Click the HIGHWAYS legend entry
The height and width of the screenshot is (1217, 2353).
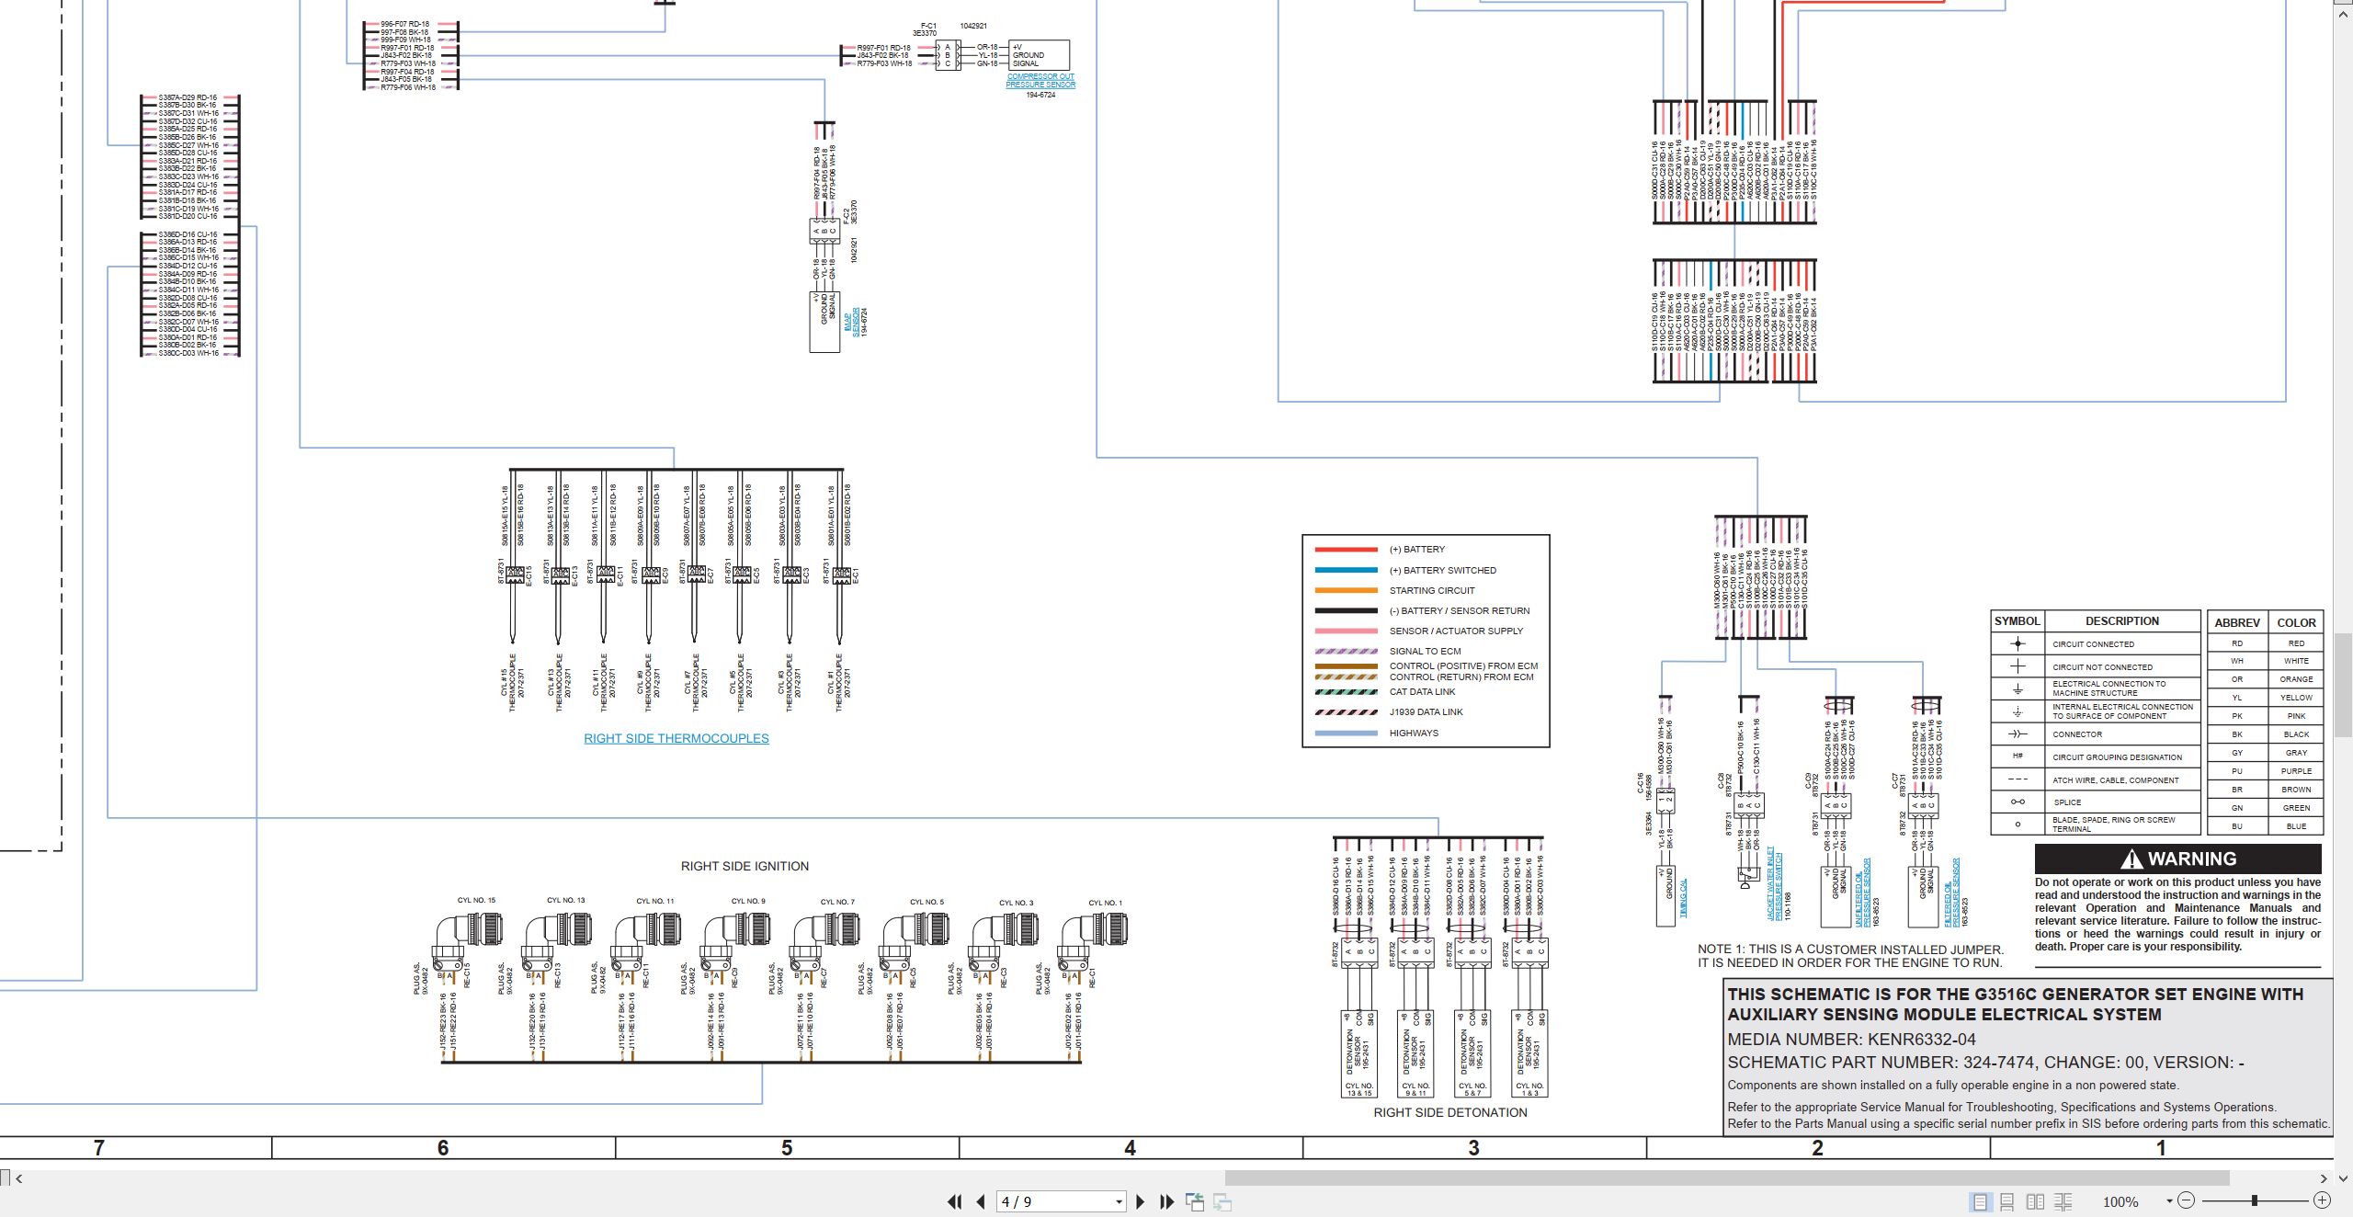[1414, 734]
